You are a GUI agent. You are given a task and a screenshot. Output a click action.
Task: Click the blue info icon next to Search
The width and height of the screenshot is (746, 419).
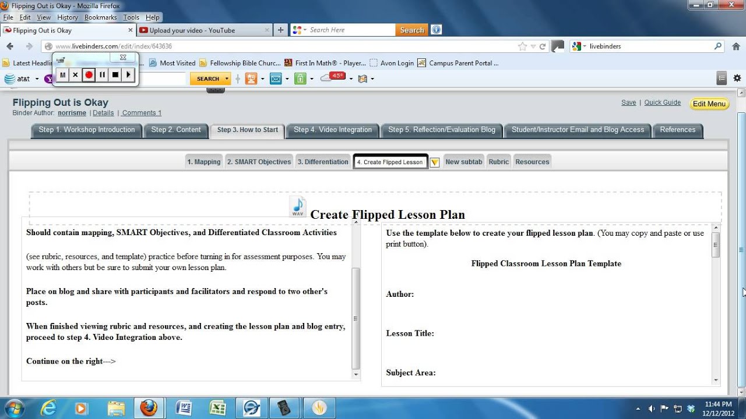click(436, 30)
